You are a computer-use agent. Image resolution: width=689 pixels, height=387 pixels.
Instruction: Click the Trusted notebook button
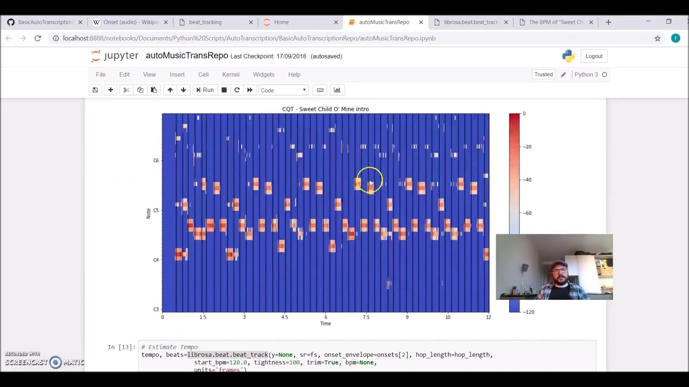544,75
